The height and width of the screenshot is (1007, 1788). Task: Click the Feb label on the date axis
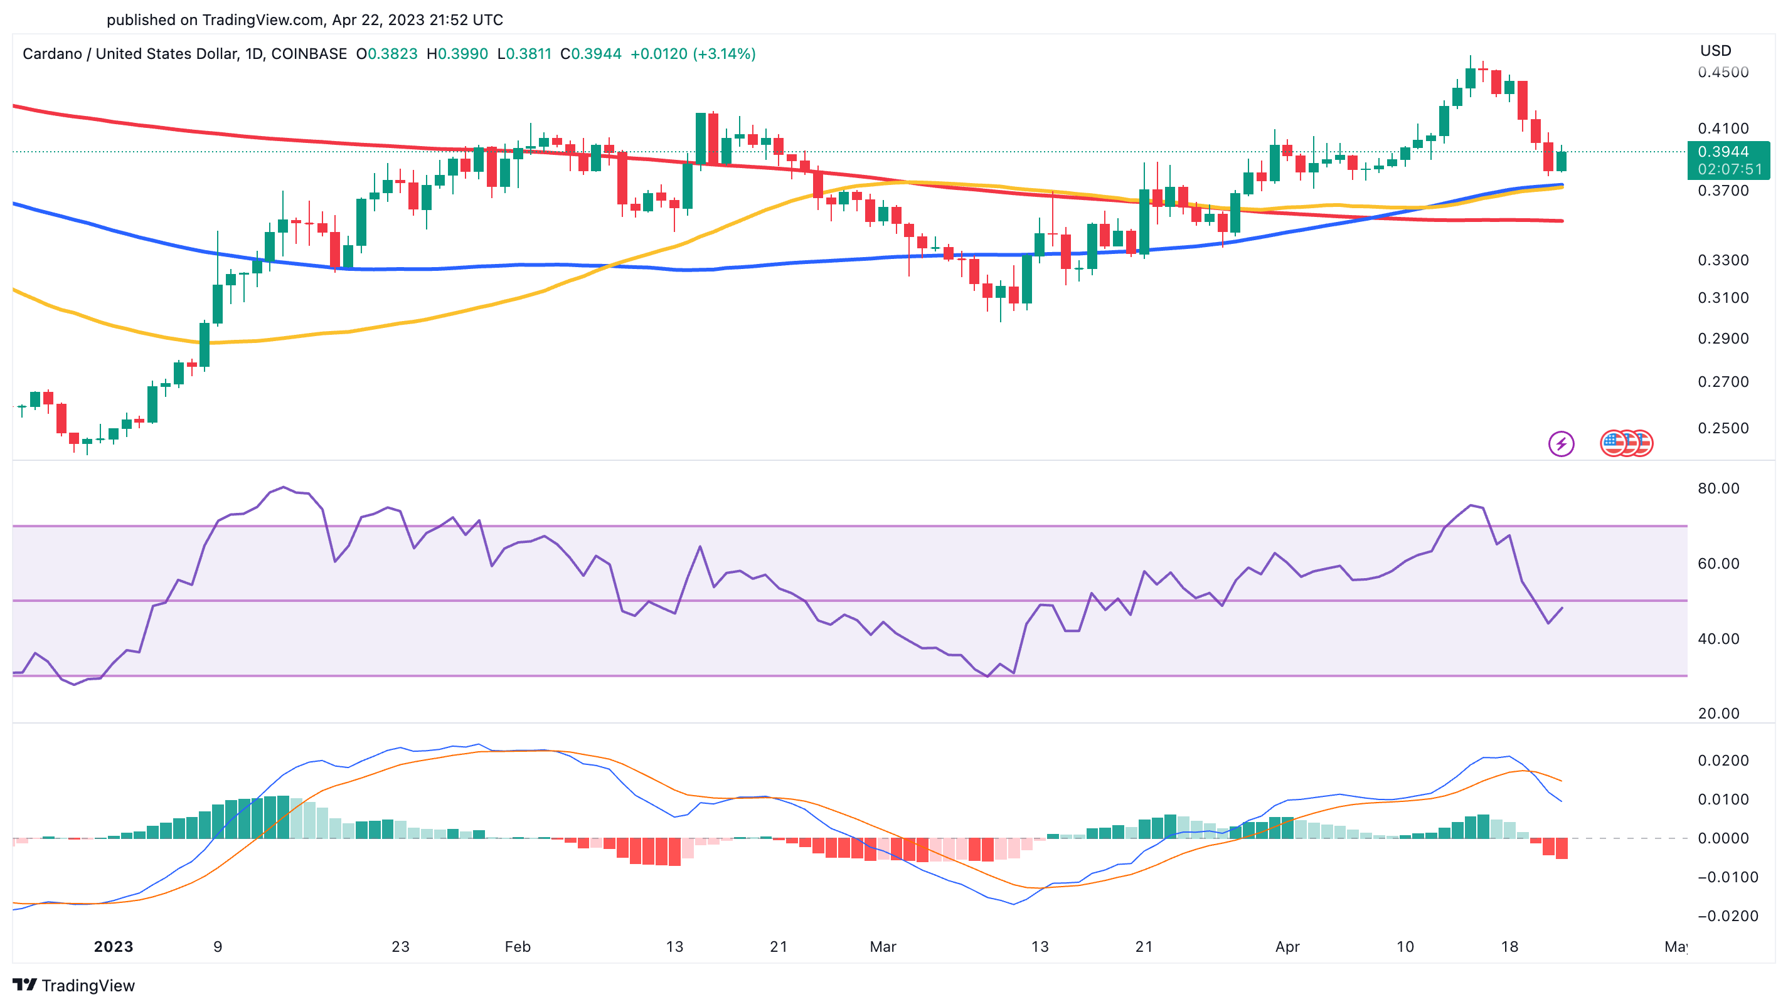coord(517,947)
